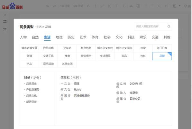This screenshot has height=129, width=192.
Task: Click 生活 in the breadcrumb path
Action: coord(39,27)
